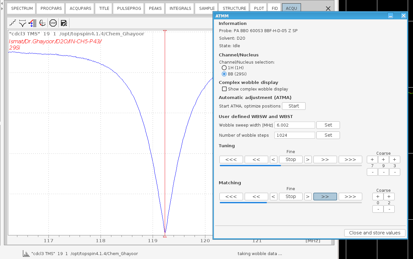Click the Number of wobble steps input field
Screen dimensions: 413x259
[294, 135]
